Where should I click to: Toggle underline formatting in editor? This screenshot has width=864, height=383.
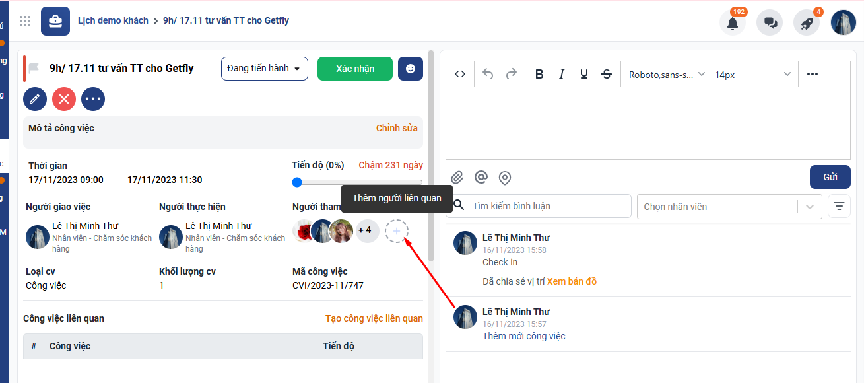584,74
